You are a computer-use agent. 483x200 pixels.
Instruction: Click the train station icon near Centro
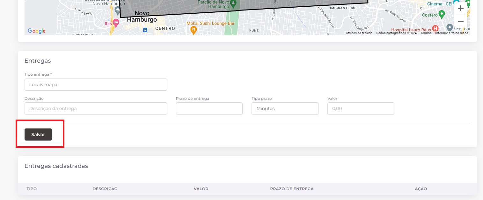(x=145, y=30)
